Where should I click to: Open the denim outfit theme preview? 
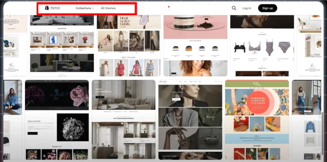306,120
